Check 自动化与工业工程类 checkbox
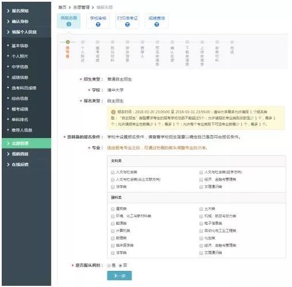292x287 pixels. click(x=201, y=231)
